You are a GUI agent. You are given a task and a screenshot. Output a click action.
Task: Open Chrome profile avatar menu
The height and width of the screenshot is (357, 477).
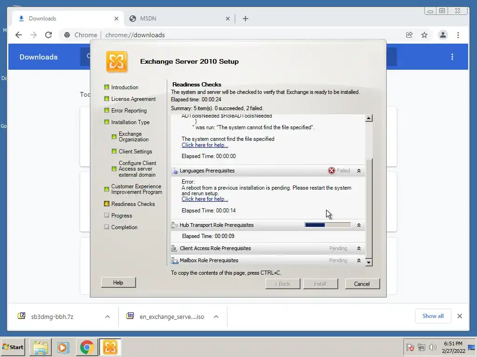pos(443,35)
